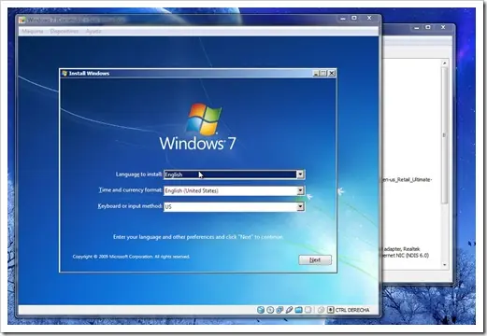This screenshot has height=336, width=487.
Task: Maximize the background VirtualBox window
Action: (428, 27)
